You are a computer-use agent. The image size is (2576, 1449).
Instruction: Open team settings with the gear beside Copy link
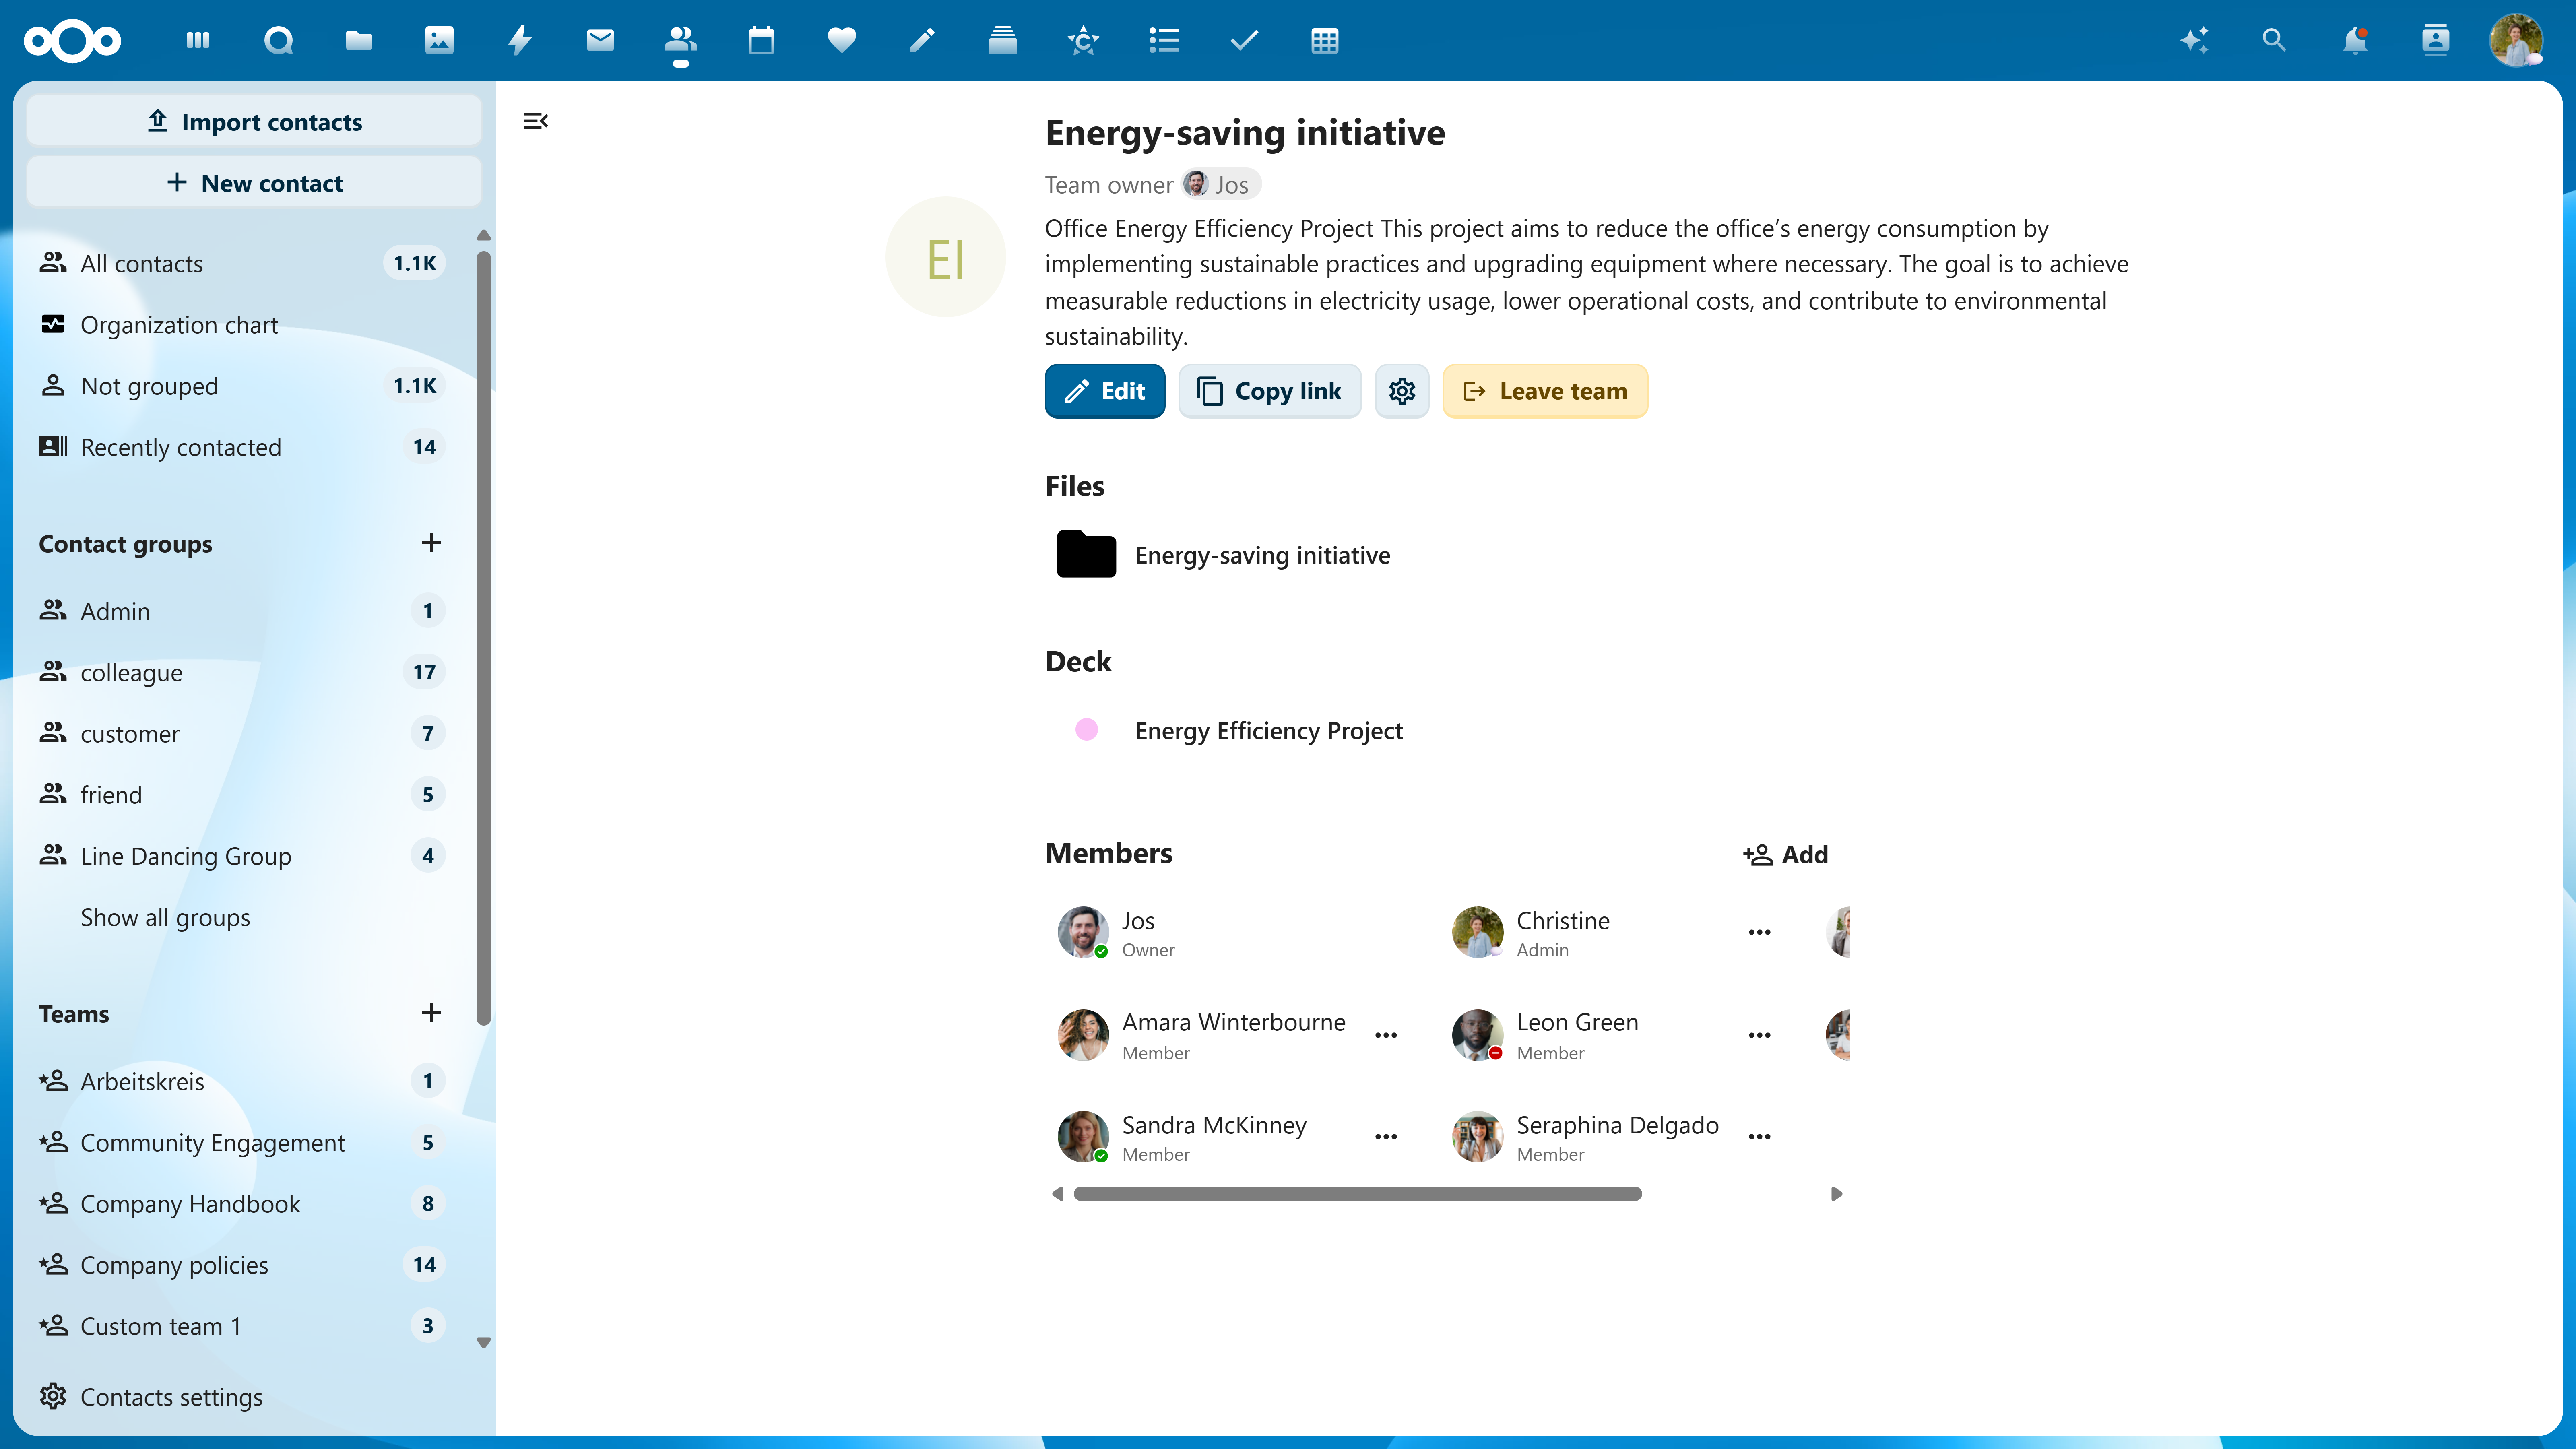1402,391
